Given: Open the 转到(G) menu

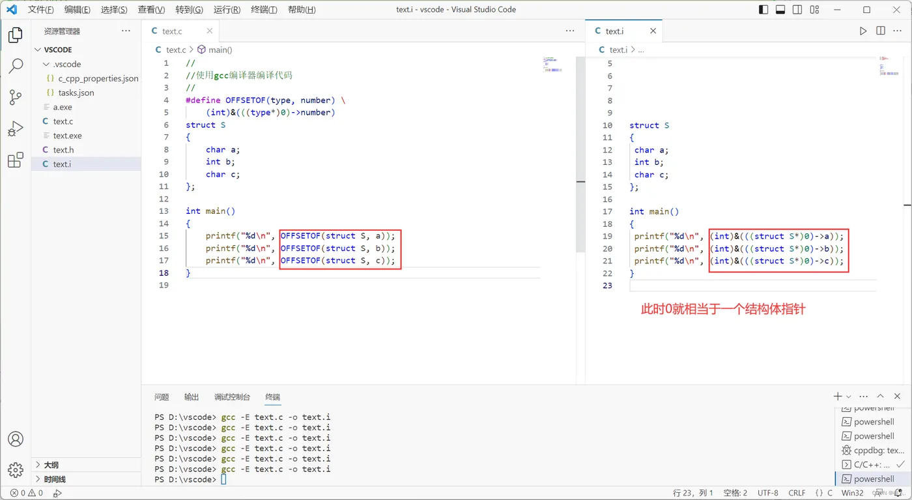Looking at the screenshot, I should point(189,10).
